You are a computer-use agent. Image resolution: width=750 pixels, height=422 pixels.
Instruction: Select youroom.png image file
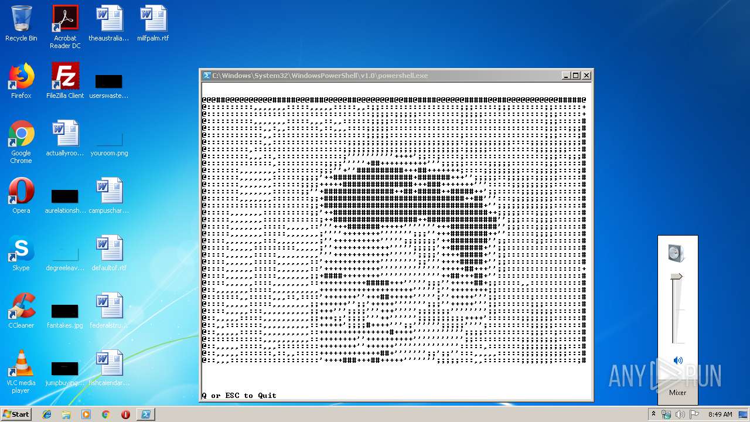pyautogui.click(x=109, y=144)
